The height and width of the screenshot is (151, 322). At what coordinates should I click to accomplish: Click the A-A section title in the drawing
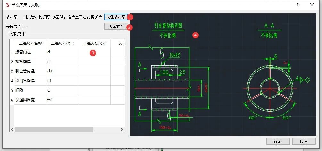tap(269, 26)
